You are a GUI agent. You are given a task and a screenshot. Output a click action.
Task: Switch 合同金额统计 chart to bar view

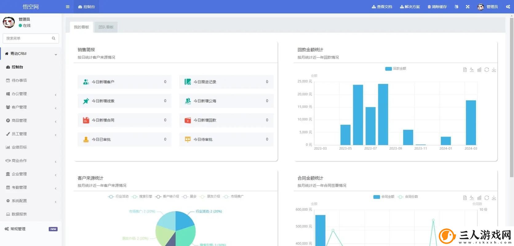click(x=479, y=198)
